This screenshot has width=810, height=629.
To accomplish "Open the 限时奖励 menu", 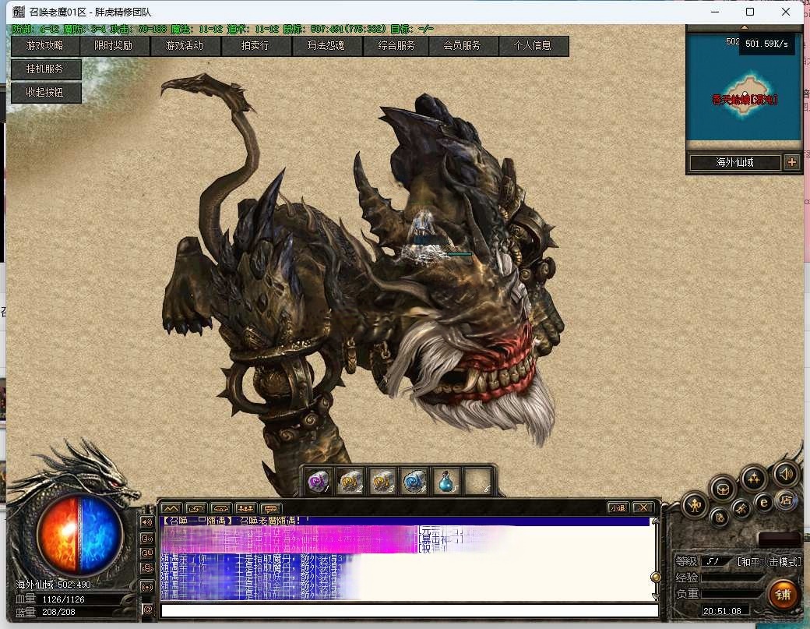I will tap(114, 45).
